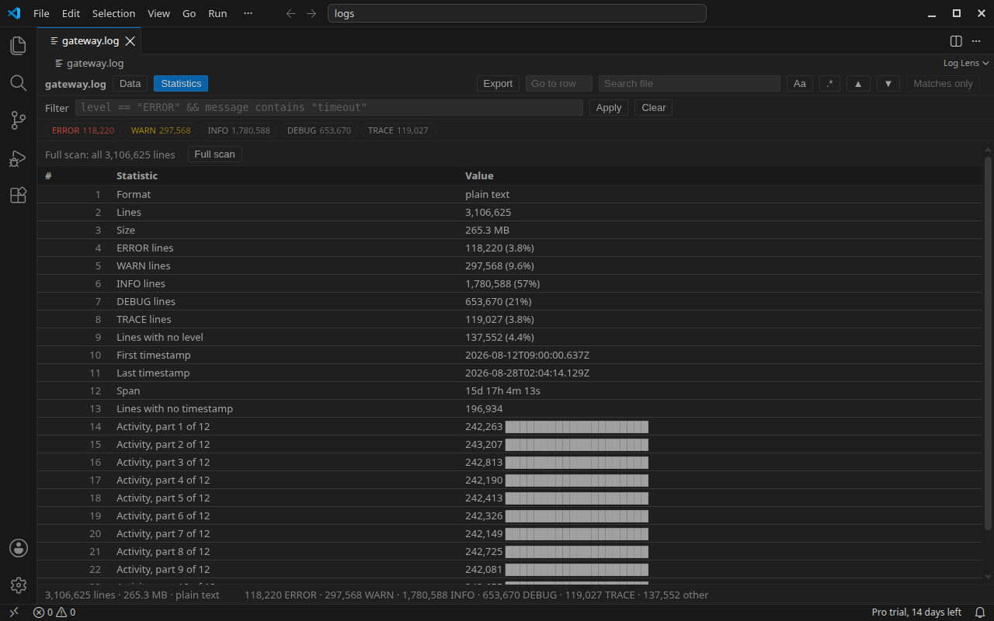Toggle the WARN 297,568 level chip
The width and height of the screenshot is (994, 621).
click(161, 130)
